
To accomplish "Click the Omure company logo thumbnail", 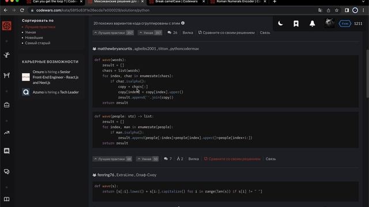I will click(x=26, y=77).
